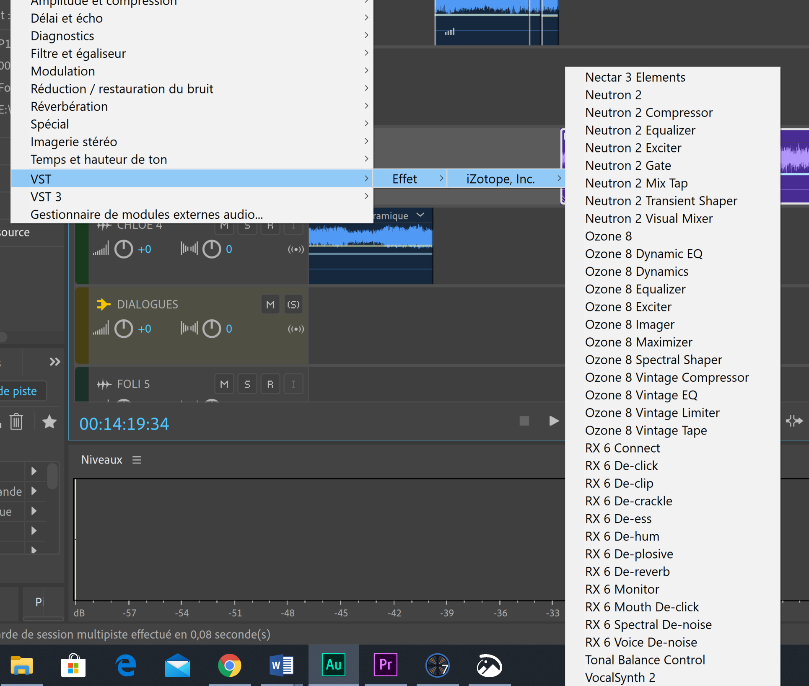Mute the DIALOGUES track
This screenshot has height=686, width=809.
(270, 305)
